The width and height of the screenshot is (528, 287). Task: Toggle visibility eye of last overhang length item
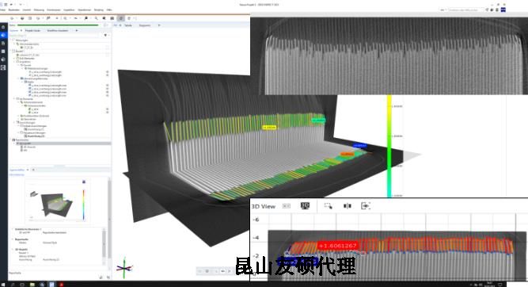point(108,95)
